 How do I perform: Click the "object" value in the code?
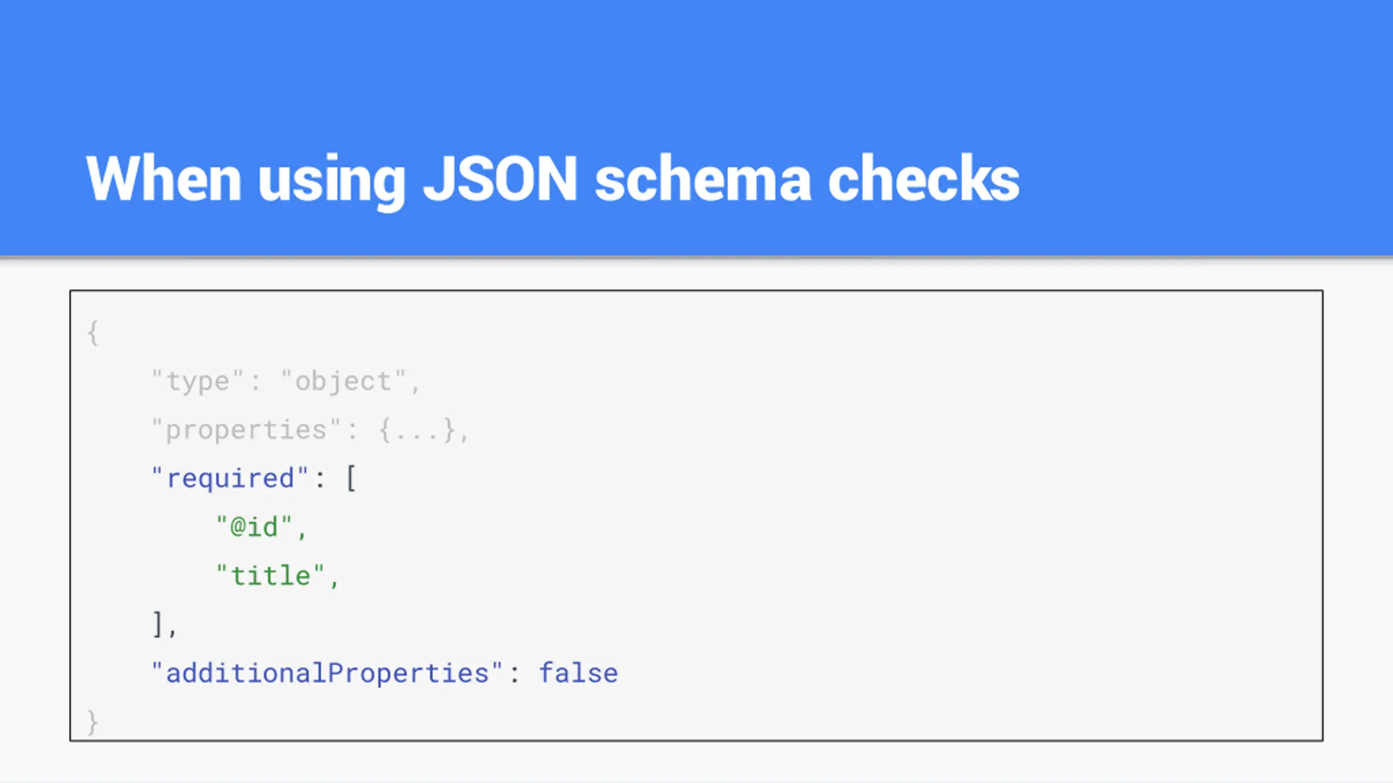(x=343, y=381)
